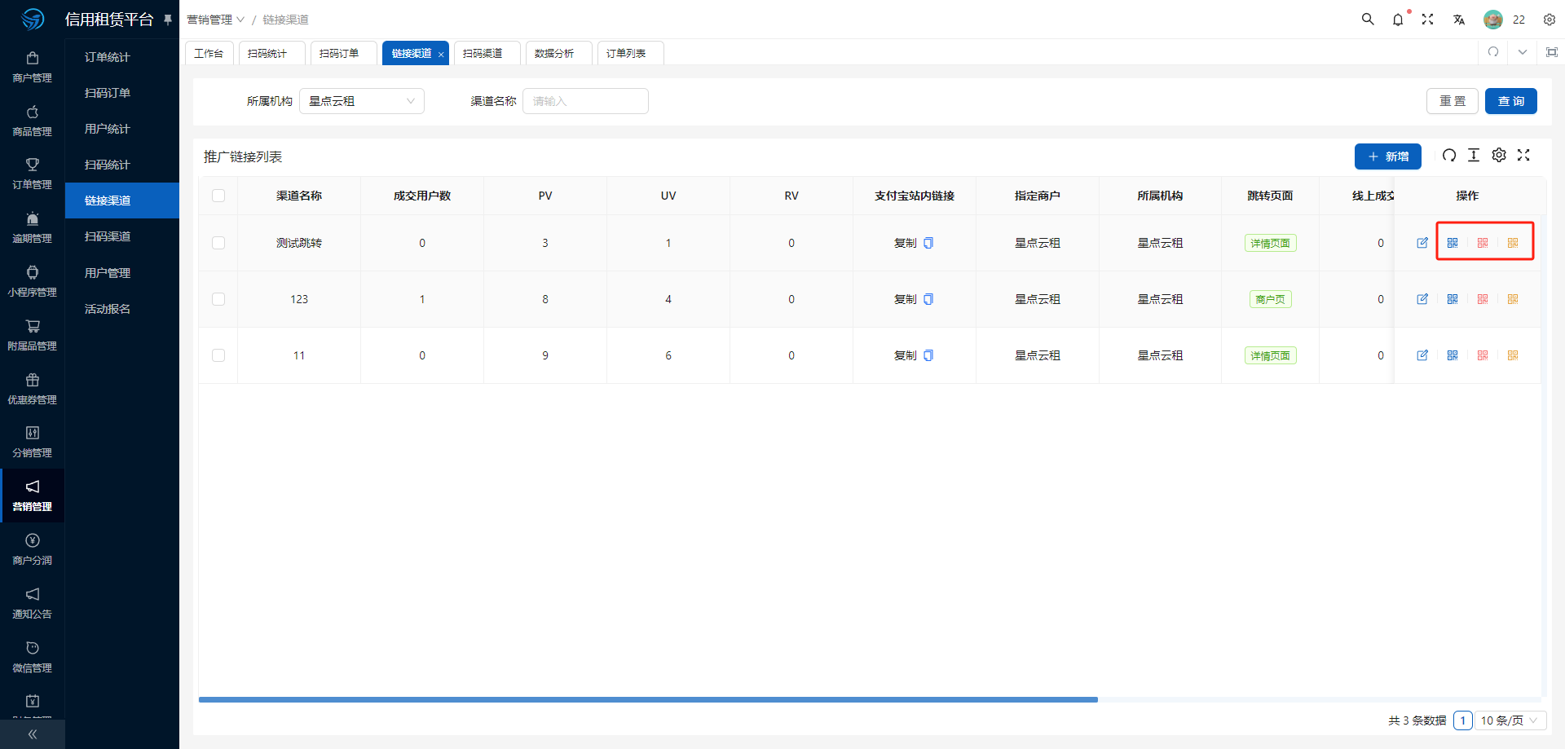
Task: Click the 新增 button
Action: [1387, 156]
